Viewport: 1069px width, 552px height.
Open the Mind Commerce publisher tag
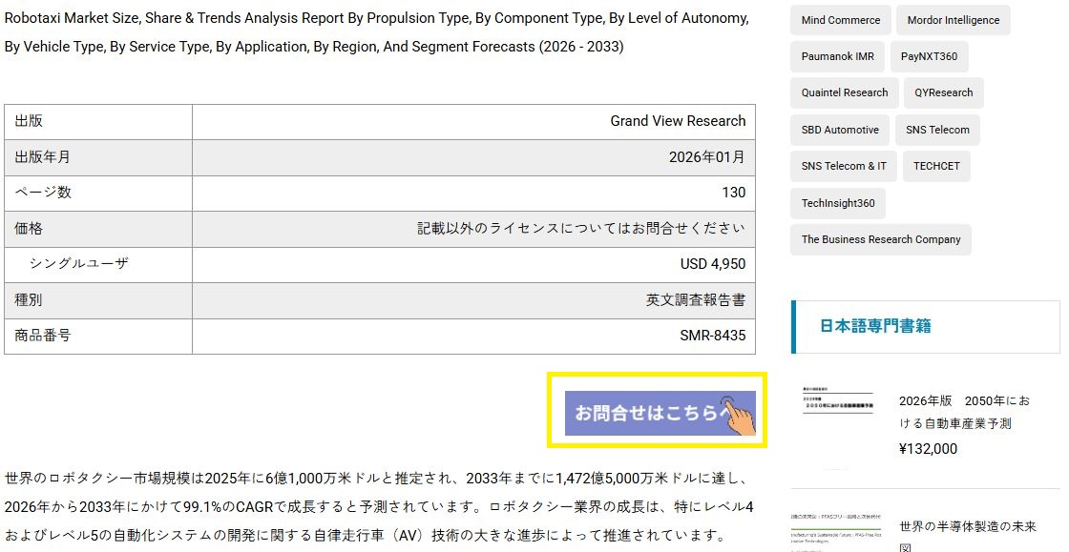click(840, 20)
